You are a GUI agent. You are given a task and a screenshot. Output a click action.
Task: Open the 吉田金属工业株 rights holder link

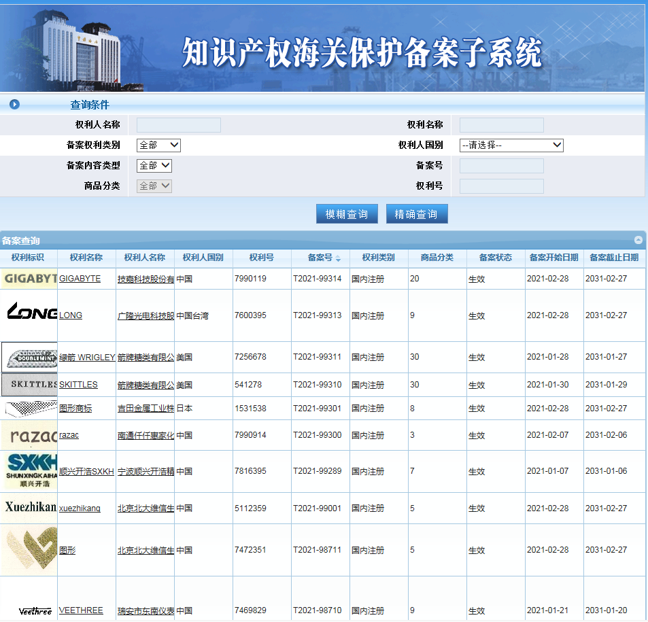tap(146, 409)
